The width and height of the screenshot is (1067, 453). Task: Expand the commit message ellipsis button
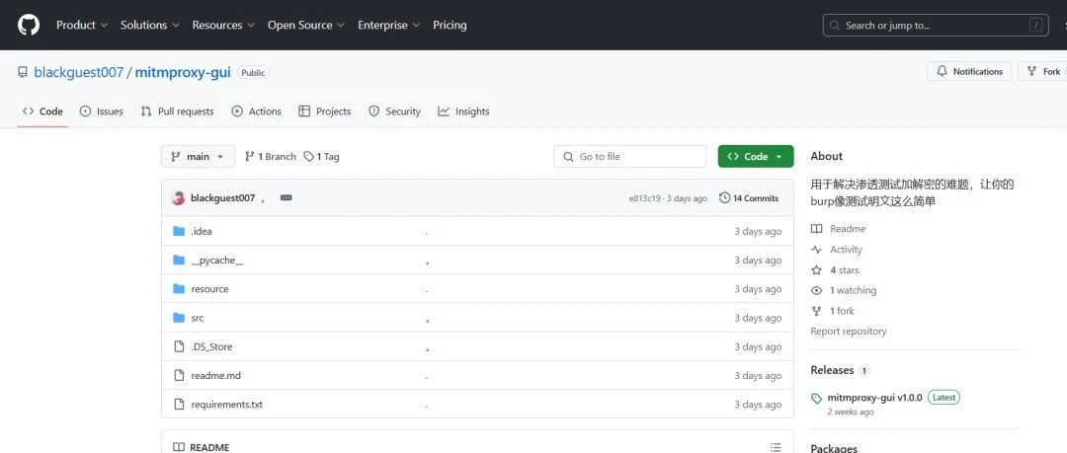pos(286,198)
